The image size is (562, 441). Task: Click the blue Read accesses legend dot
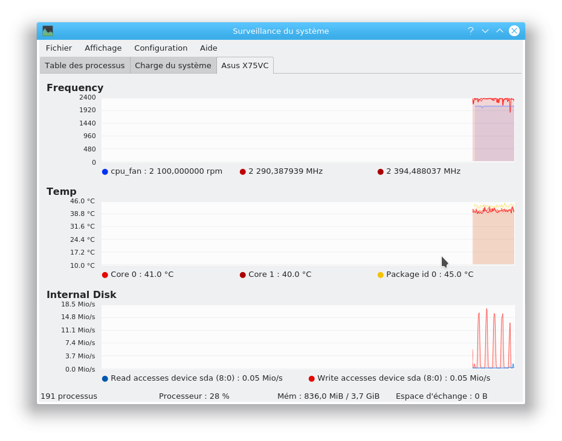[x=105, y=379]
